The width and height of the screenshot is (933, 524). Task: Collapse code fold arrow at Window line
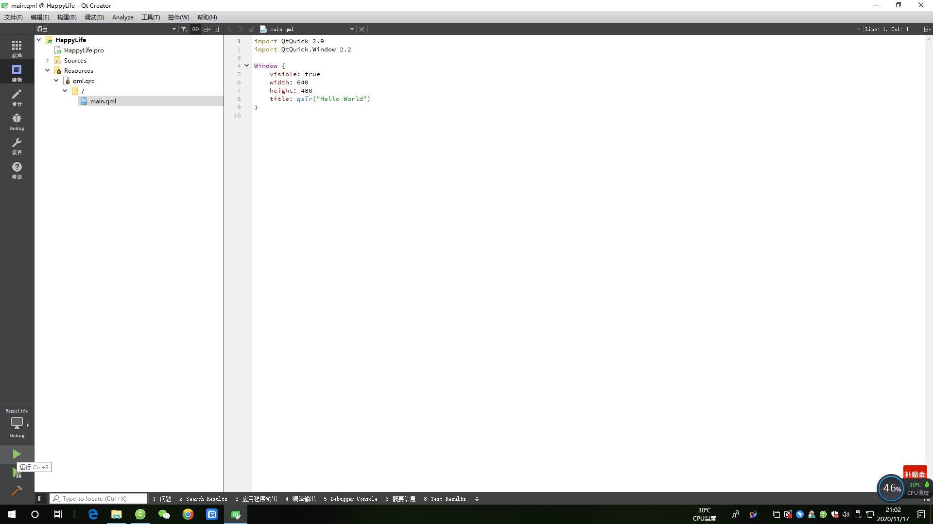click(x=247, y=65)
